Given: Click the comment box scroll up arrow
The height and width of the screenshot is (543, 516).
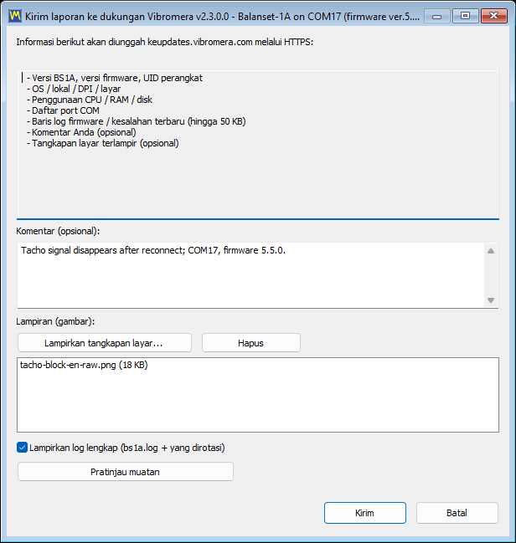Looking at the screenshot, I should [491, 251].
